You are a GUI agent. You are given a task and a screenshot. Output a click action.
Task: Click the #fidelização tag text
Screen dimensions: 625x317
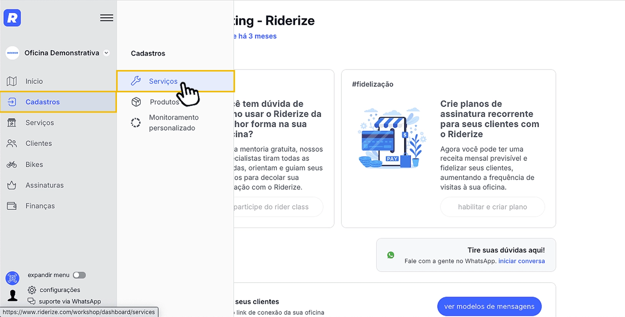tap(373, 84)
